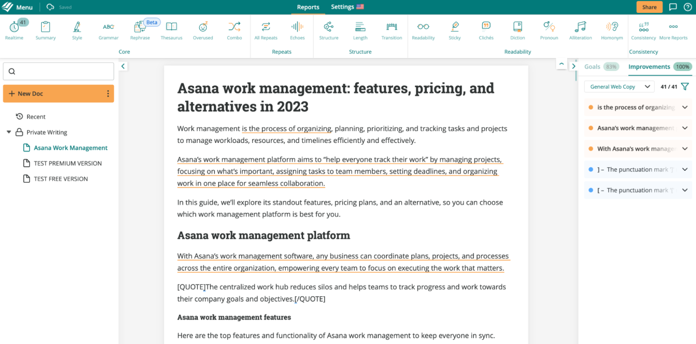Open the General Web Copy dropdown
The image size is (696, 344).
(x=619, y=87)
